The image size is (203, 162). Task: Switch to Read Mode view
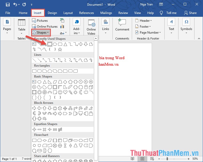point(132,159)
